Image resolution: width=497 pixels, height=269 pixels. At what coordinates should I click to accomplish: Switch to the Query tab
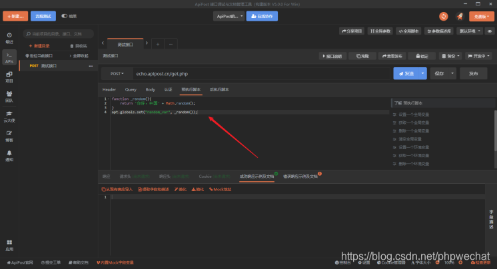pyautogui.click(x=131, y=90)
